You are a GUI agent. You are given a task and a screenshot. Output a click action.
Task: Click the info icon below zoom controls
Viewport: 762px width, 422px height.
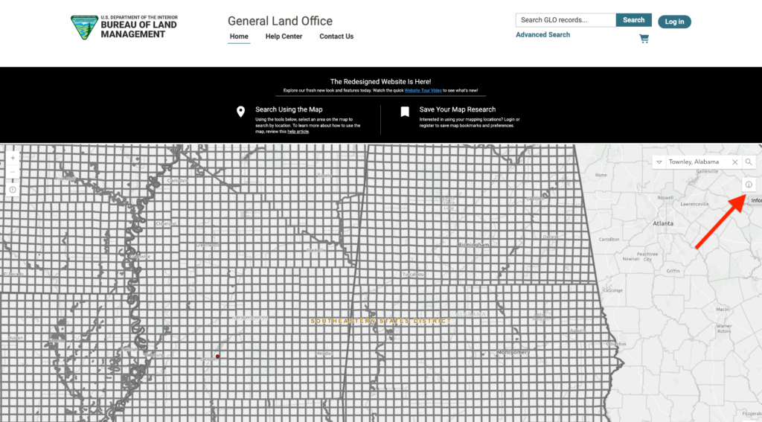click(13, 190)
